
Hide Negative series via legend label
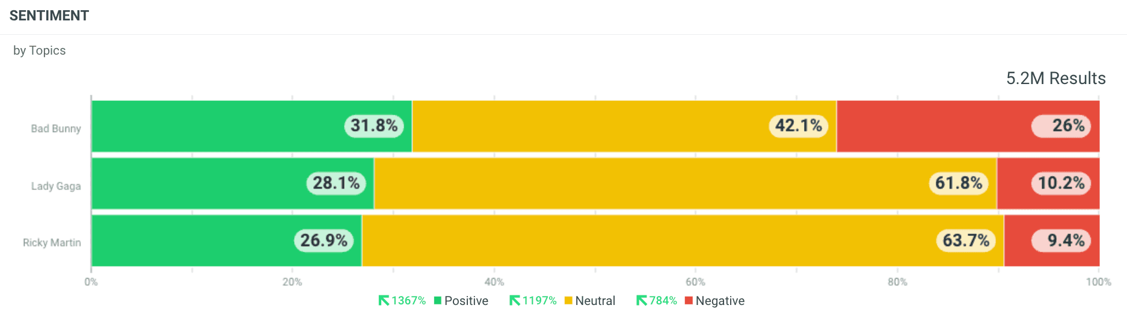point(720,301)
